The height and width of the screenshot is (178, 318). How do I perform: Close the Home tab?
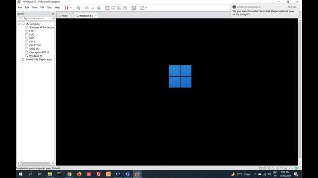72,16
